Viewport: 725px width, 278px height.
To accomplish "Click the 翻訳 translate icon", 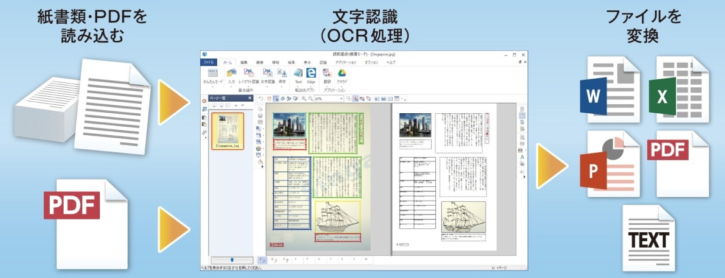I will point(327,73).
